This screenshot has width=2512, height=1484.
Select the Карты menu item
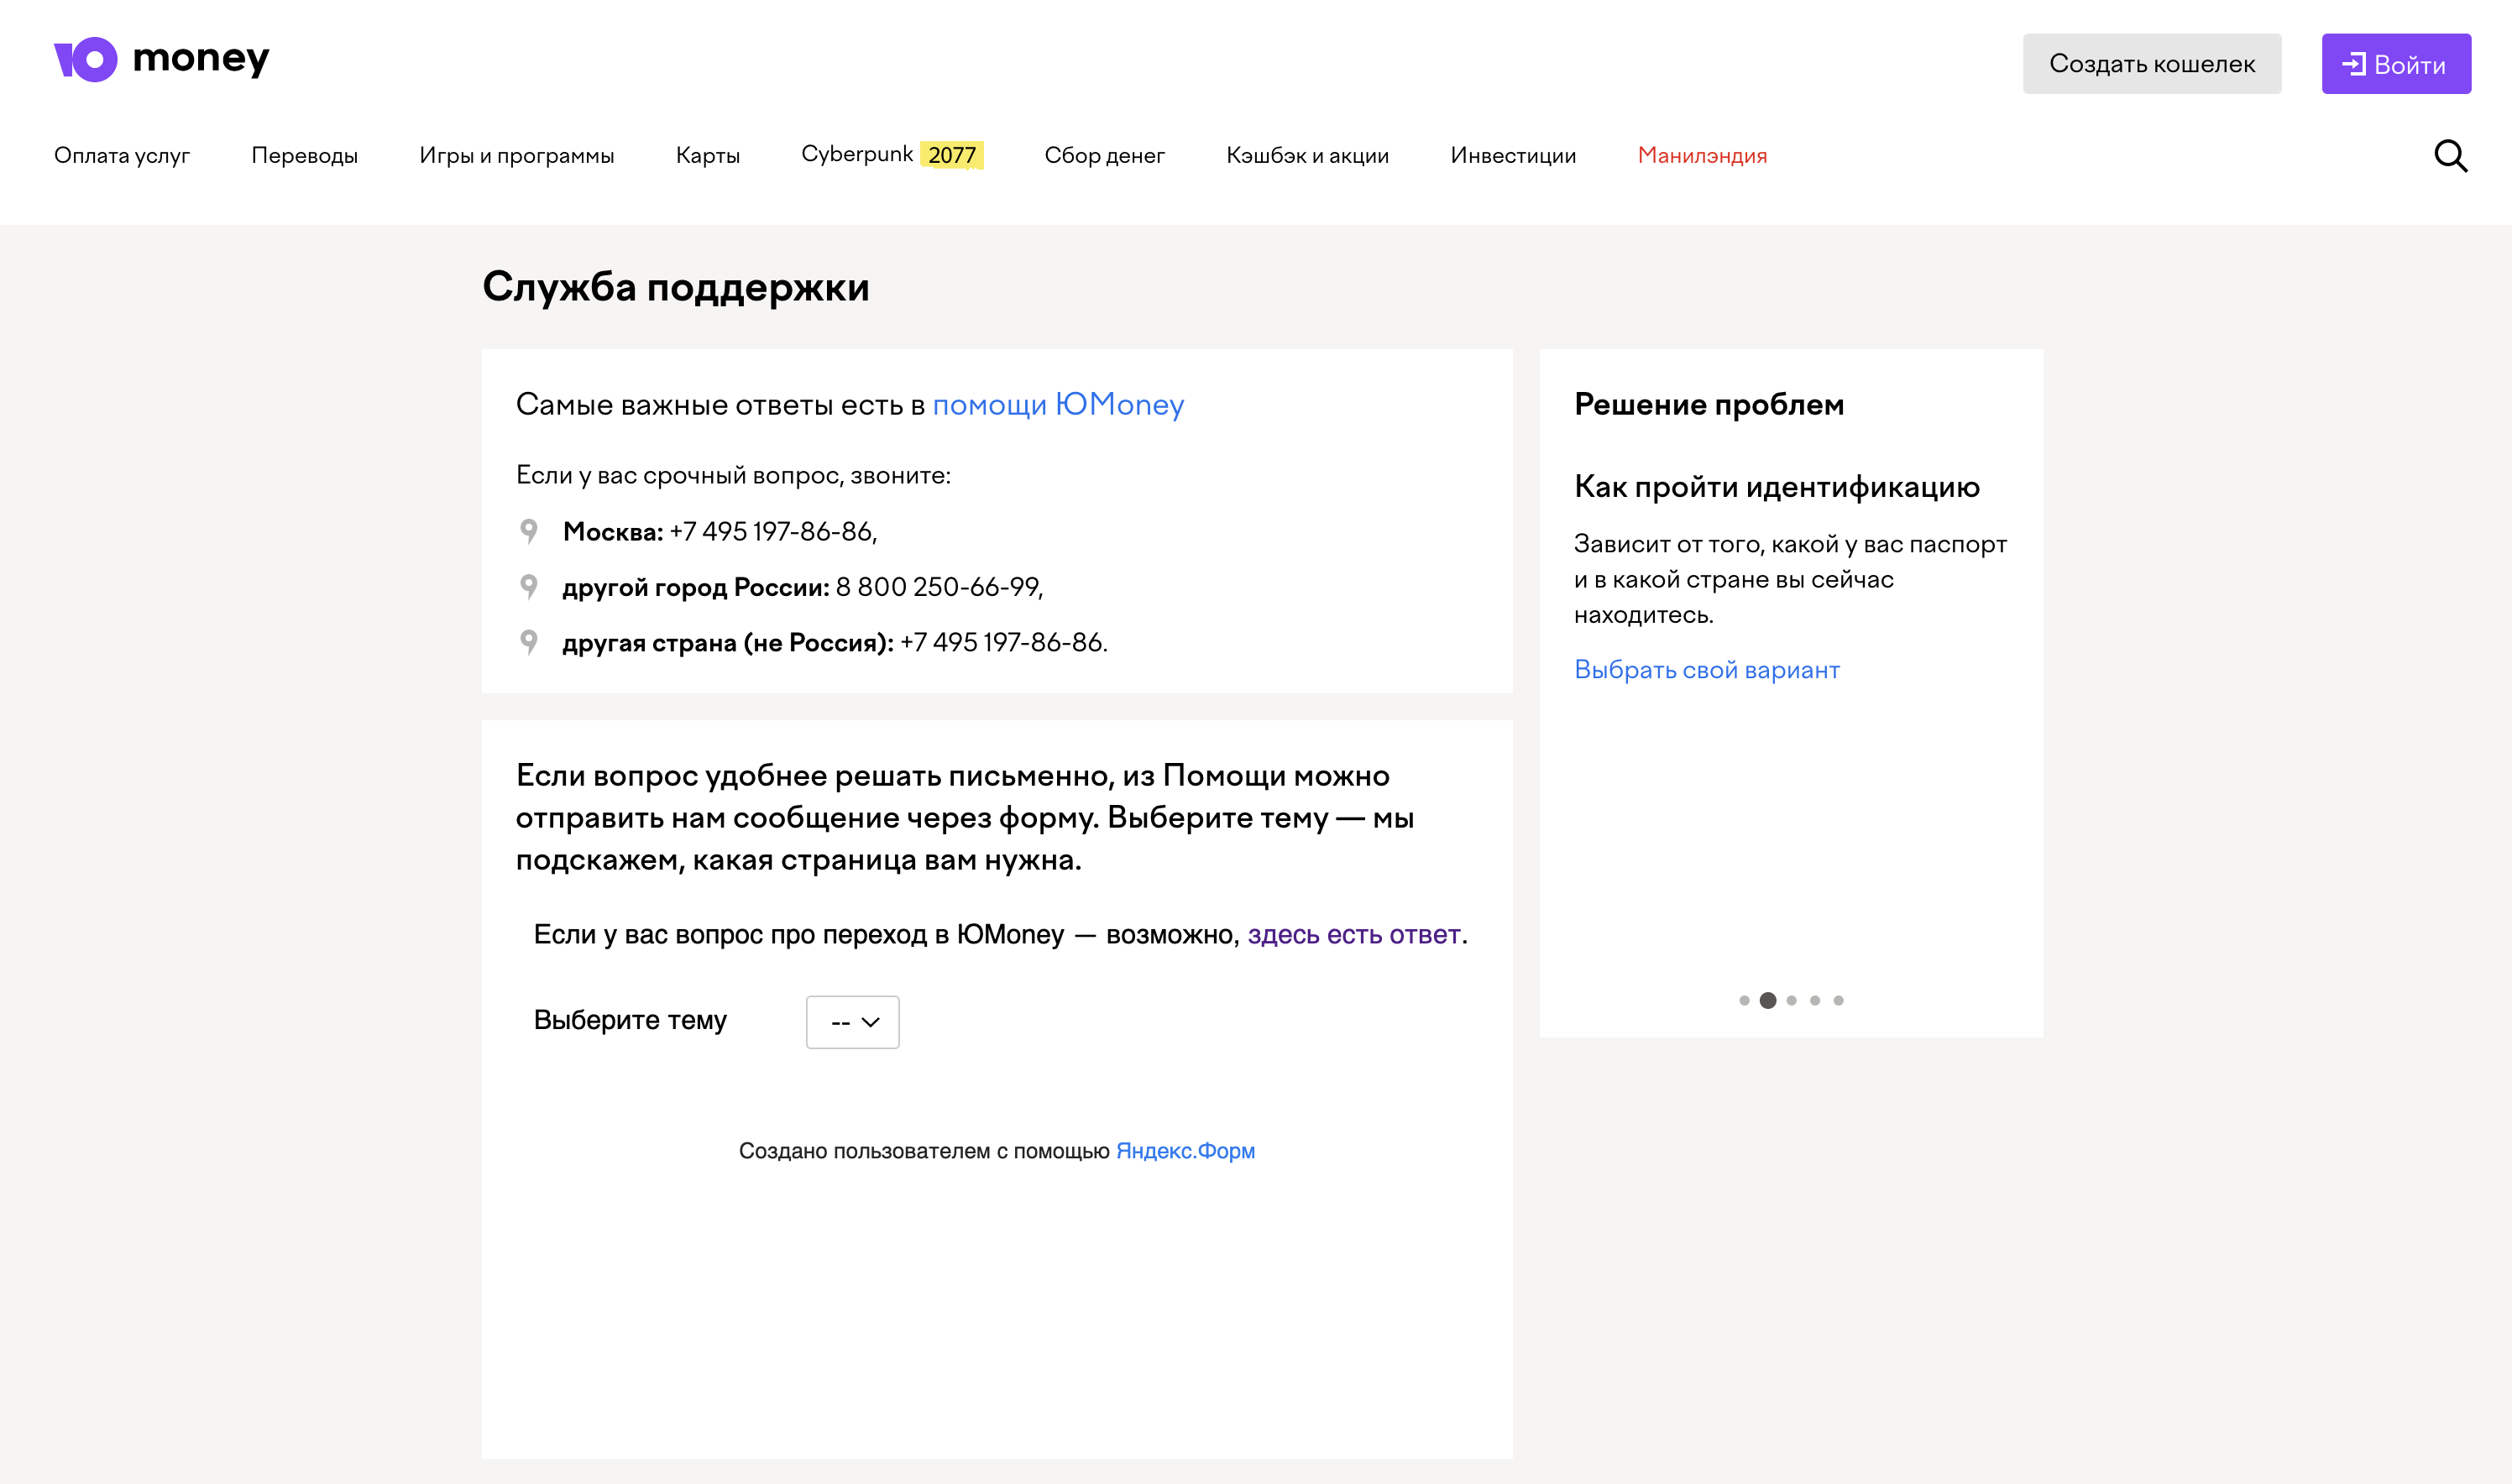708,156
